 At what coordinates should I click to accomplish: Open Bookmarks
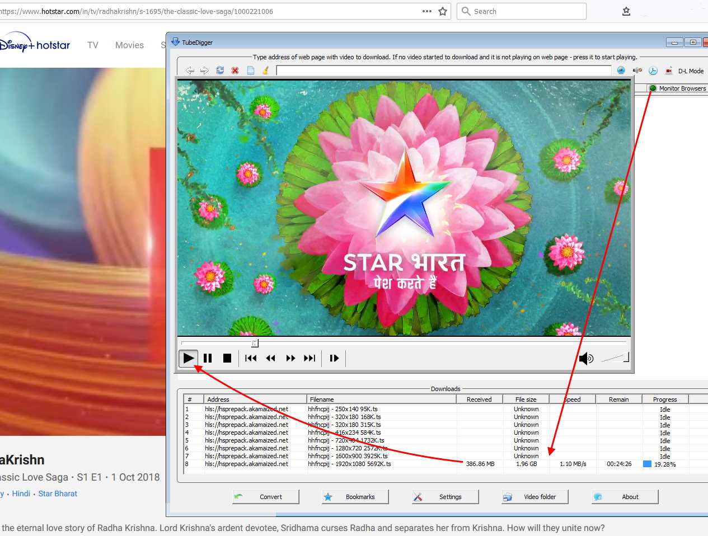355,497
